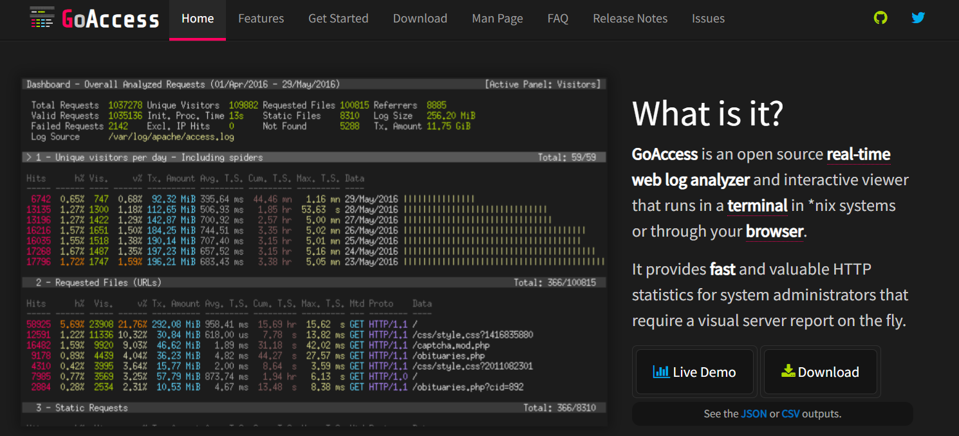Open the FAQ nav item

(558, 19)
